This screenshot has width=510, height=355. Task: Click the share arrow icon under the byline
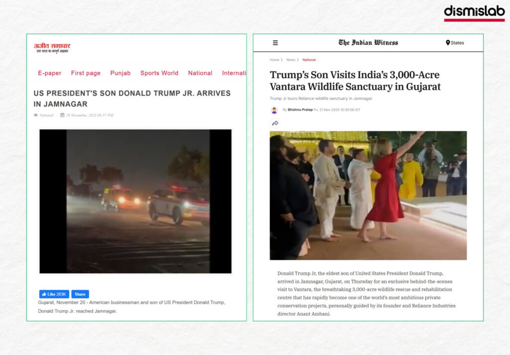(x=275, y=123)
